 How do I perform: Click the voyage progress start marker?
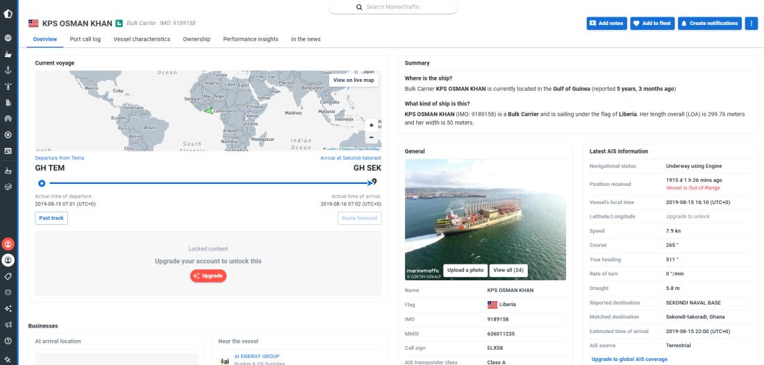click(x=42, y=183)
